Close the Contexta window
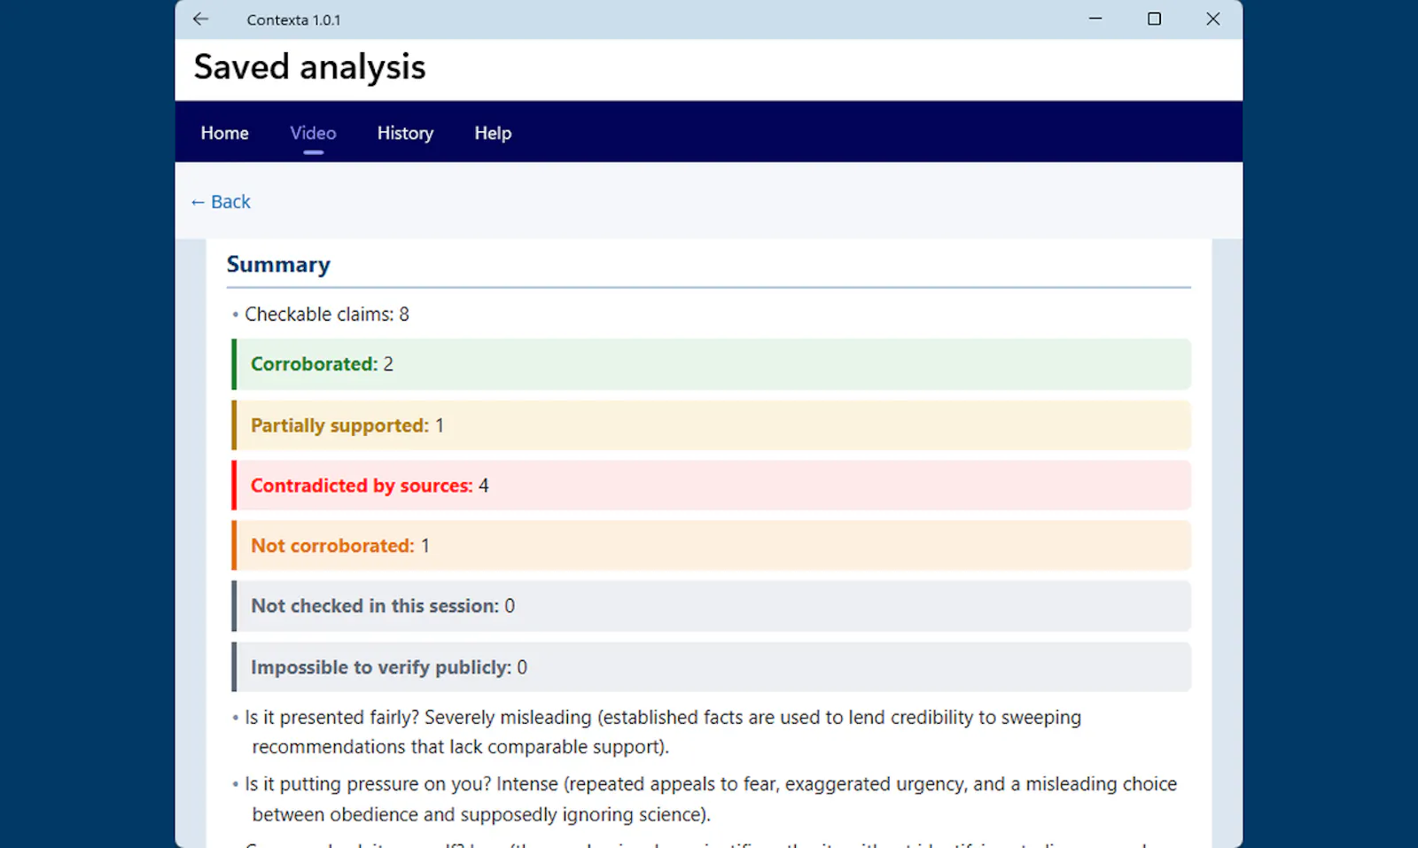 click(1213, 19)
